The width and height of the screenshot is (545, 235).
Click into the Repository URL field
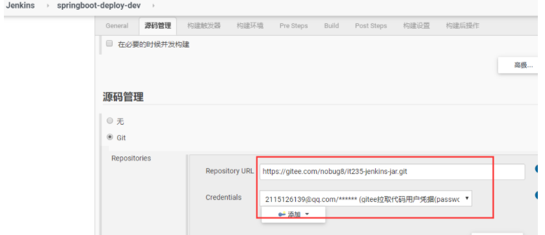pyautogui.click(x=392, y=171)
